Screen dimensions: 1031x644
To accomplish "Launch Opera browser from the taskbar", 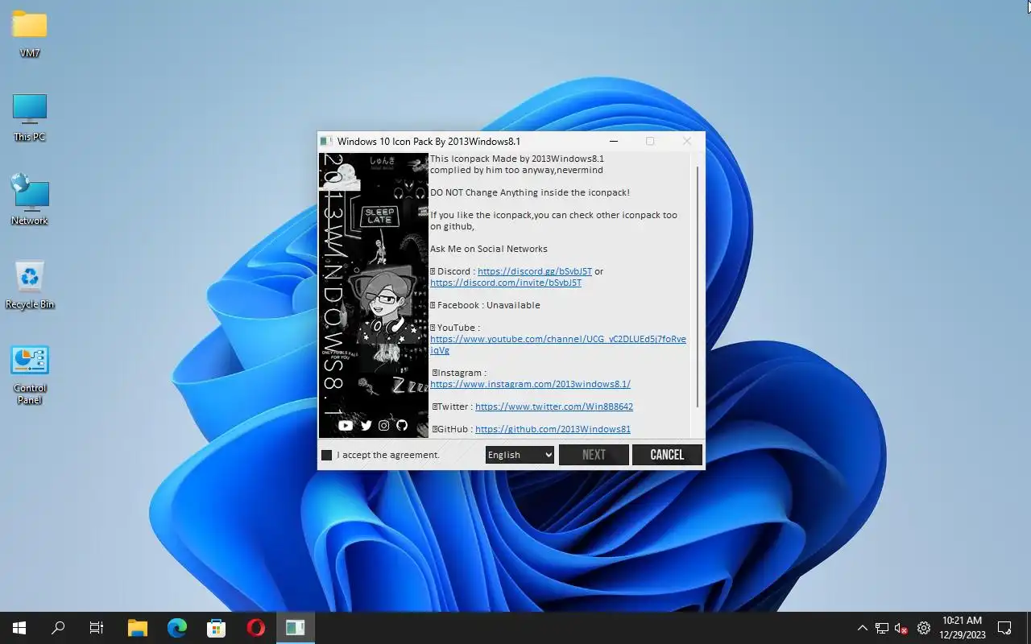I will 255,628.
